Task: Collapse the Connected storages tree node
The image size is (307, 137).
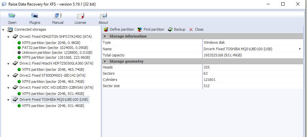Action: click(3, 30)
